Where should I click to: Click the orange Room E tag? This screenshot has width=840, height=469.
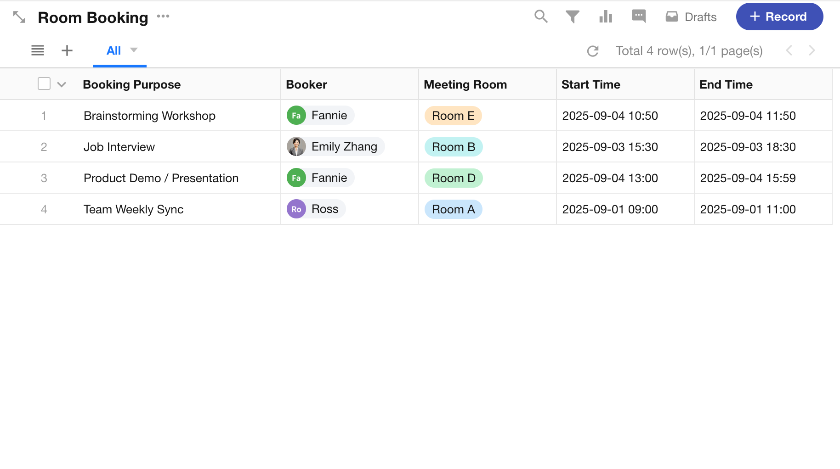[453, 116]
